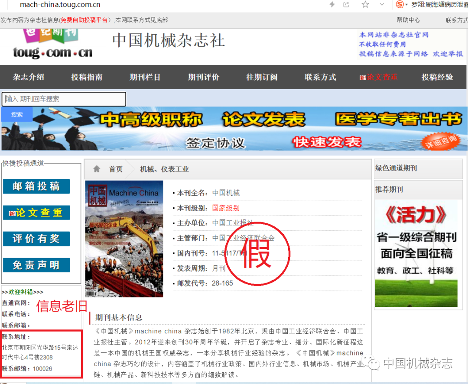Open the 免费自助投稿平台 link
The width and height of the screenshot is (468, 384).
pos(84,20)
